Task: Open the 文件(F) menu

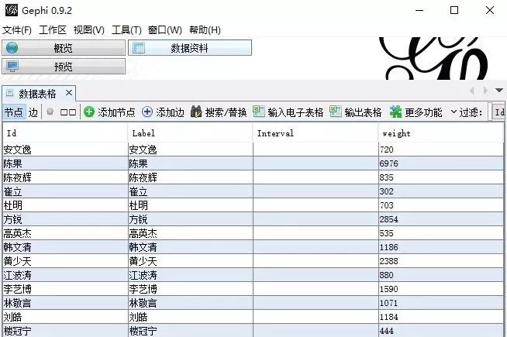Action: (17, 30)
